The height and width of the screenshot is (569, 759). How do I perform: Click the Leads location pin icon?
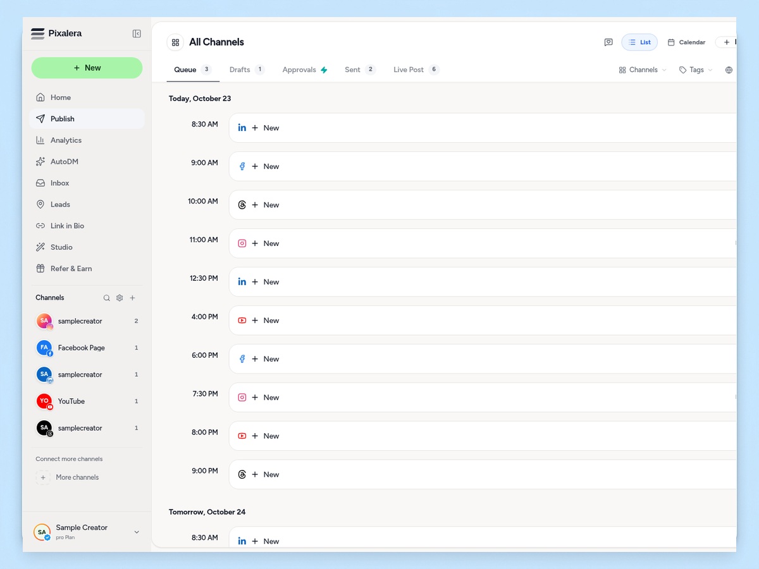(x=40, y=205)
